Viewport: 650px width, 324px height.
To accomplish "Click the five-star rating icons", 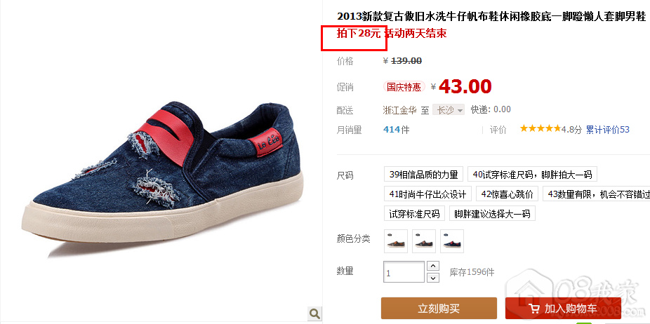I will (x=540, y=129).
